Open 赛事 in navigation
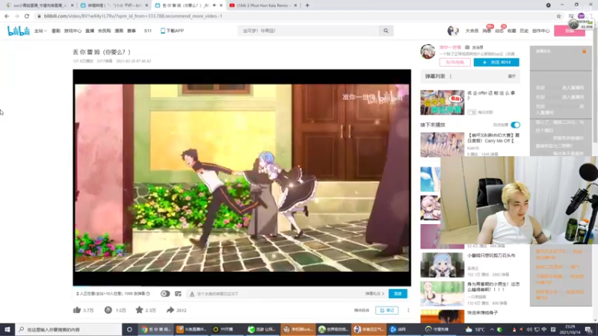 point(132,31)
